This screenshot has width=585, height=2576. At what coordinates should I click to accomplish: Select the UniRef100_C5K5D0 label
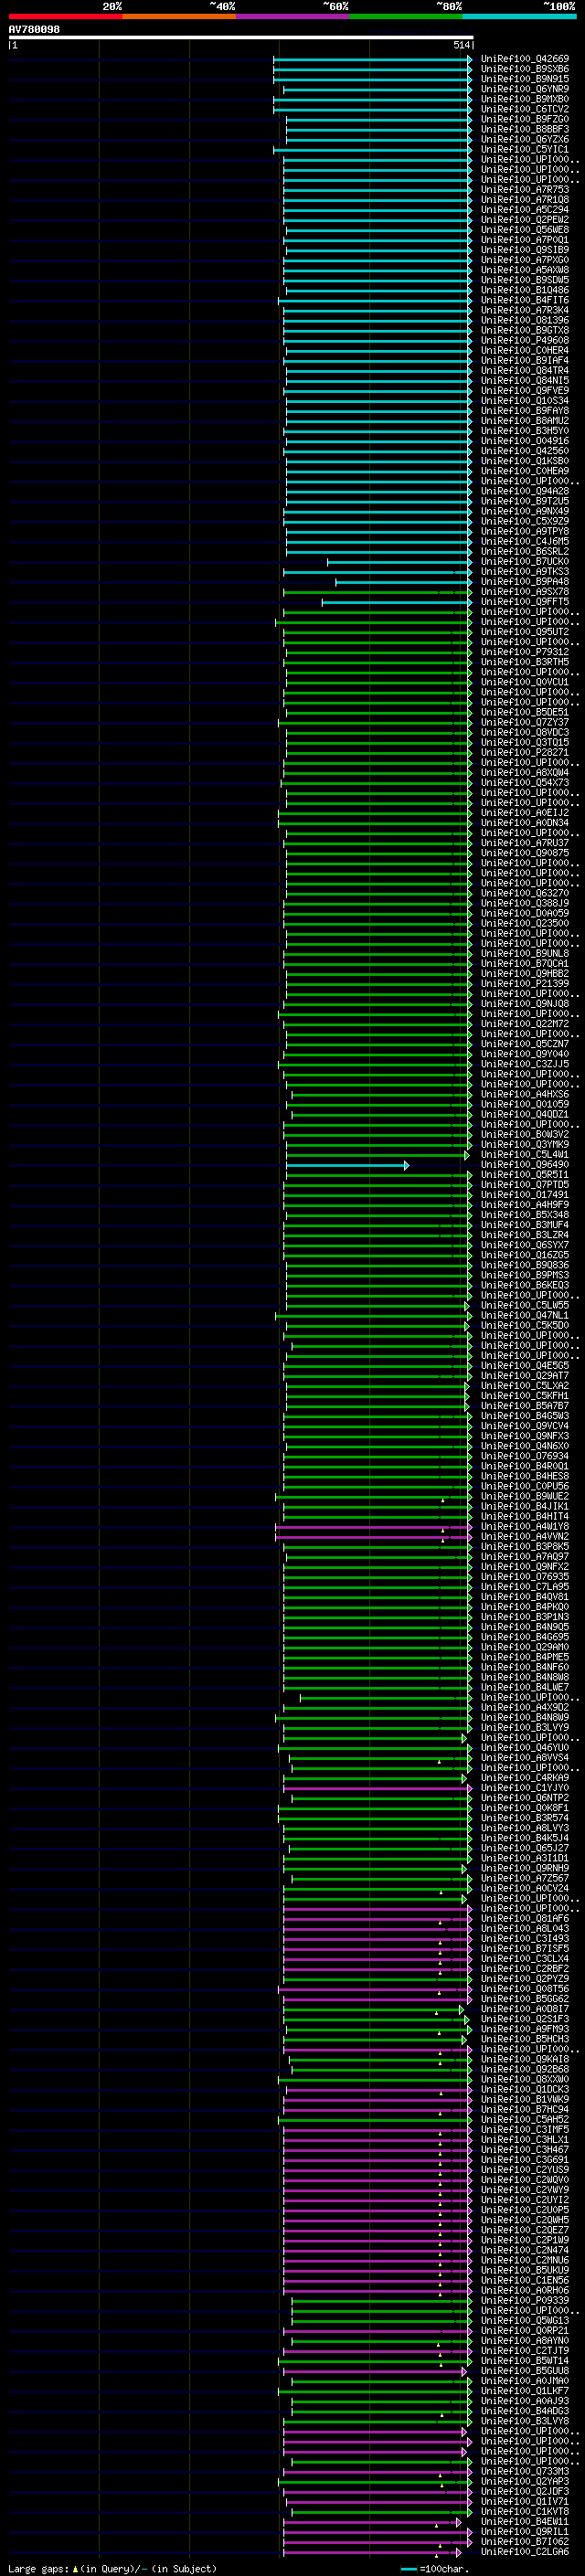click(524, 1325)
